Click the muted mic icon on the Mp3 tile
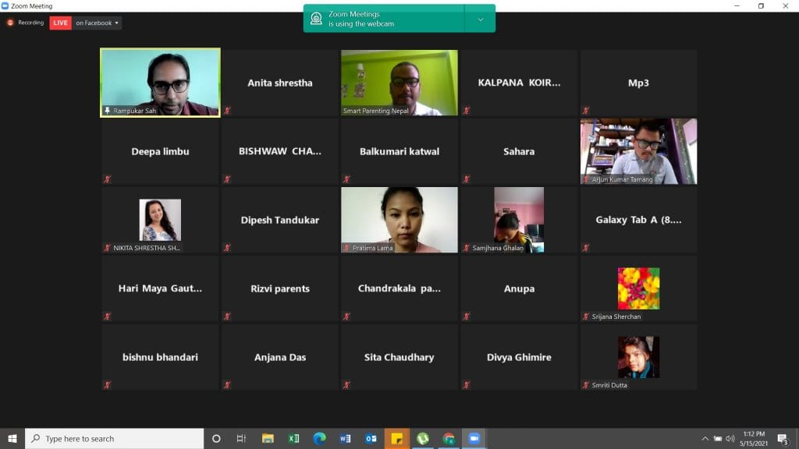Screen dimensions: 799x449 click(x=586, y=111)
